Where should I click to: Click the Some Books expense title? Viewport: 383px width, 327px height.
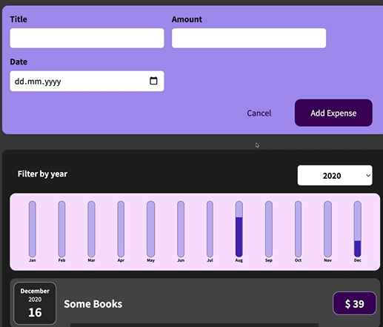coord(93,304)
